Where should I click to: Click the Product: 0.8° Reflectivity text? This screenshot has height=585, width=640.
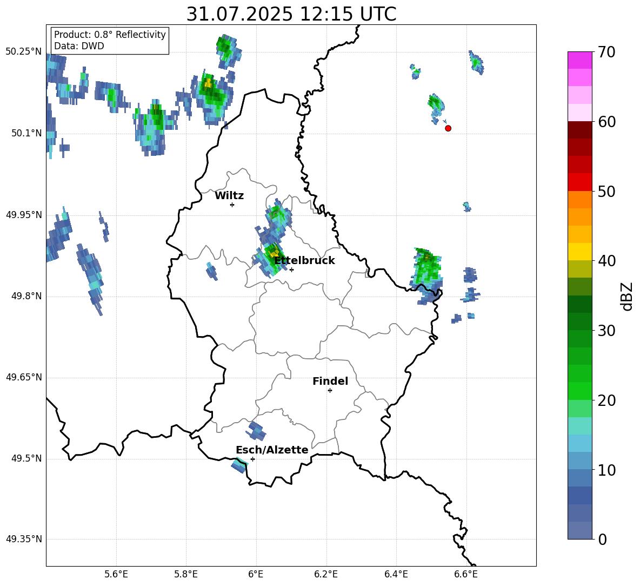coord(110,35)
